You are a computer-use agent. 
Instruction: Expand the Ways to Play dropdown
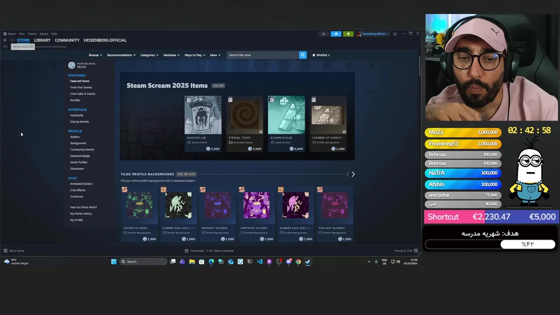point(195,55)
